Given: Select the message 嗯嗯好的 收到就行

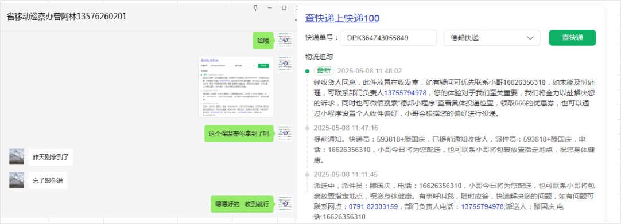Looking at the screenshot, I should 242,204.
